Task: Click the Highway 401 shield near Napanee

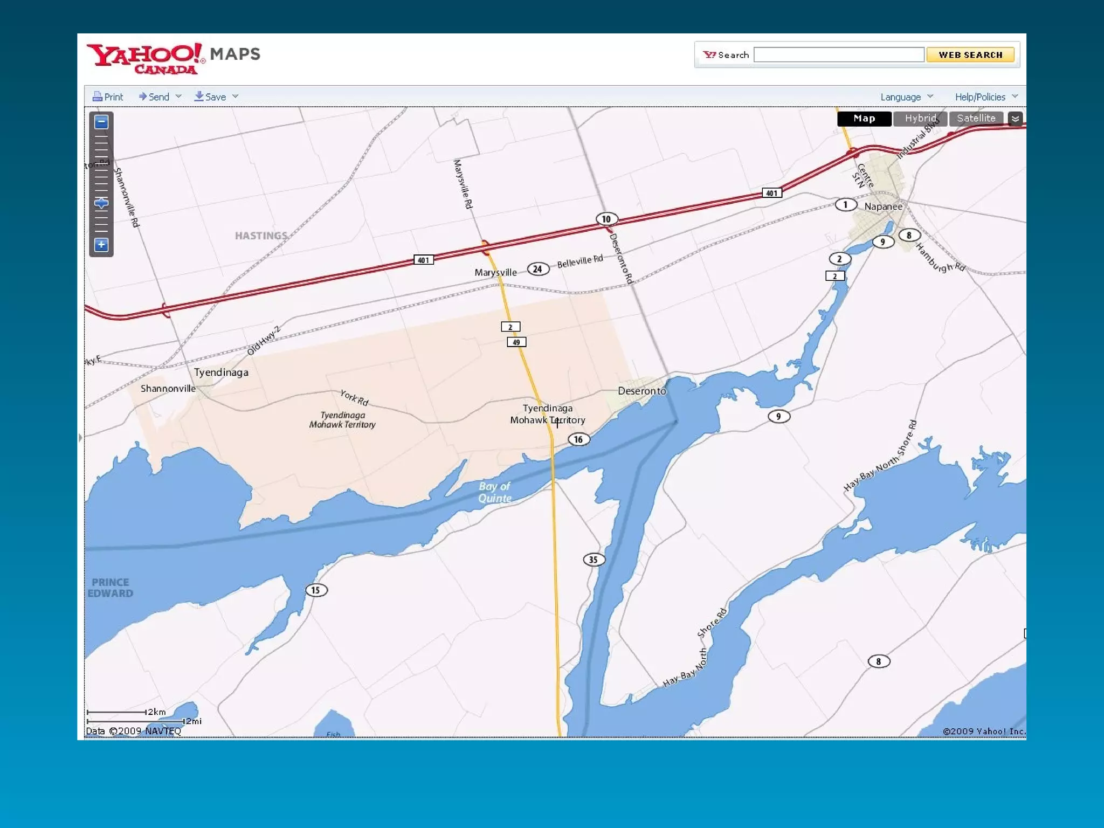Action: coord(771,193)
